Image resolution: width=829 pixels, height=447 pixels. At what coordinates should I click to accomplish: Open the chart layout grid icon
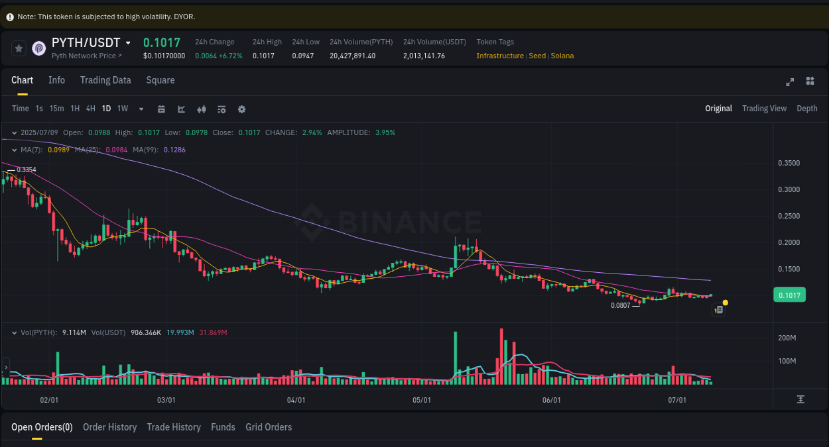point(810,81)
